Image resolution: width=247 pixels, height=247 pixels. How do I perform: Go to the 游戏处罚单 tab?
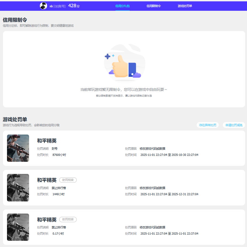point(185,6)
